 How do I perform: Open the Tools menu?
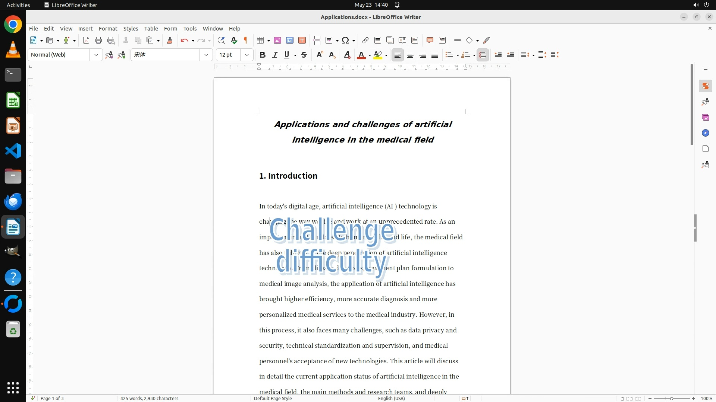click(190, 29)
